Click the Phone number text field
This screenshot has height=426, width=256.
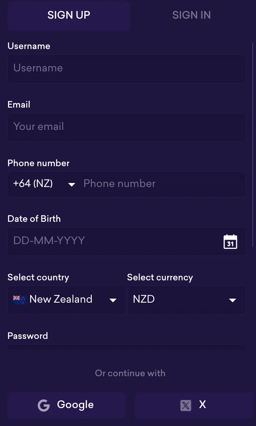coord(161,184)
